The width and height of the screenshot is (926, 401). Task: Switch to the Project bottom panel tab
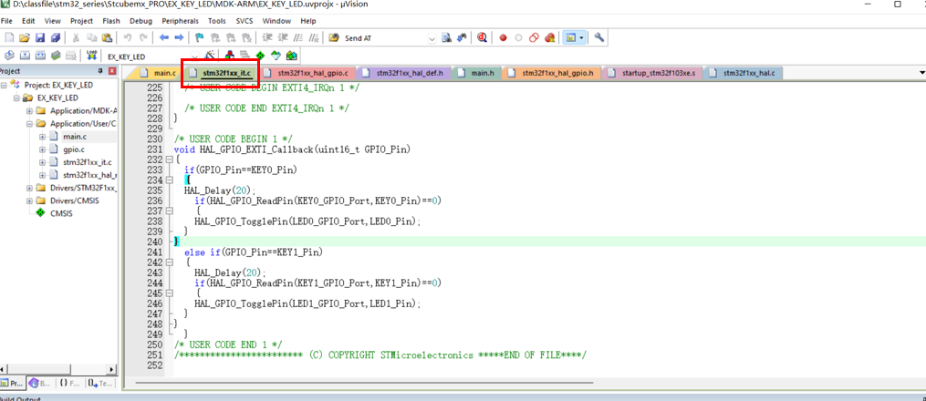(x=12, y=384)
